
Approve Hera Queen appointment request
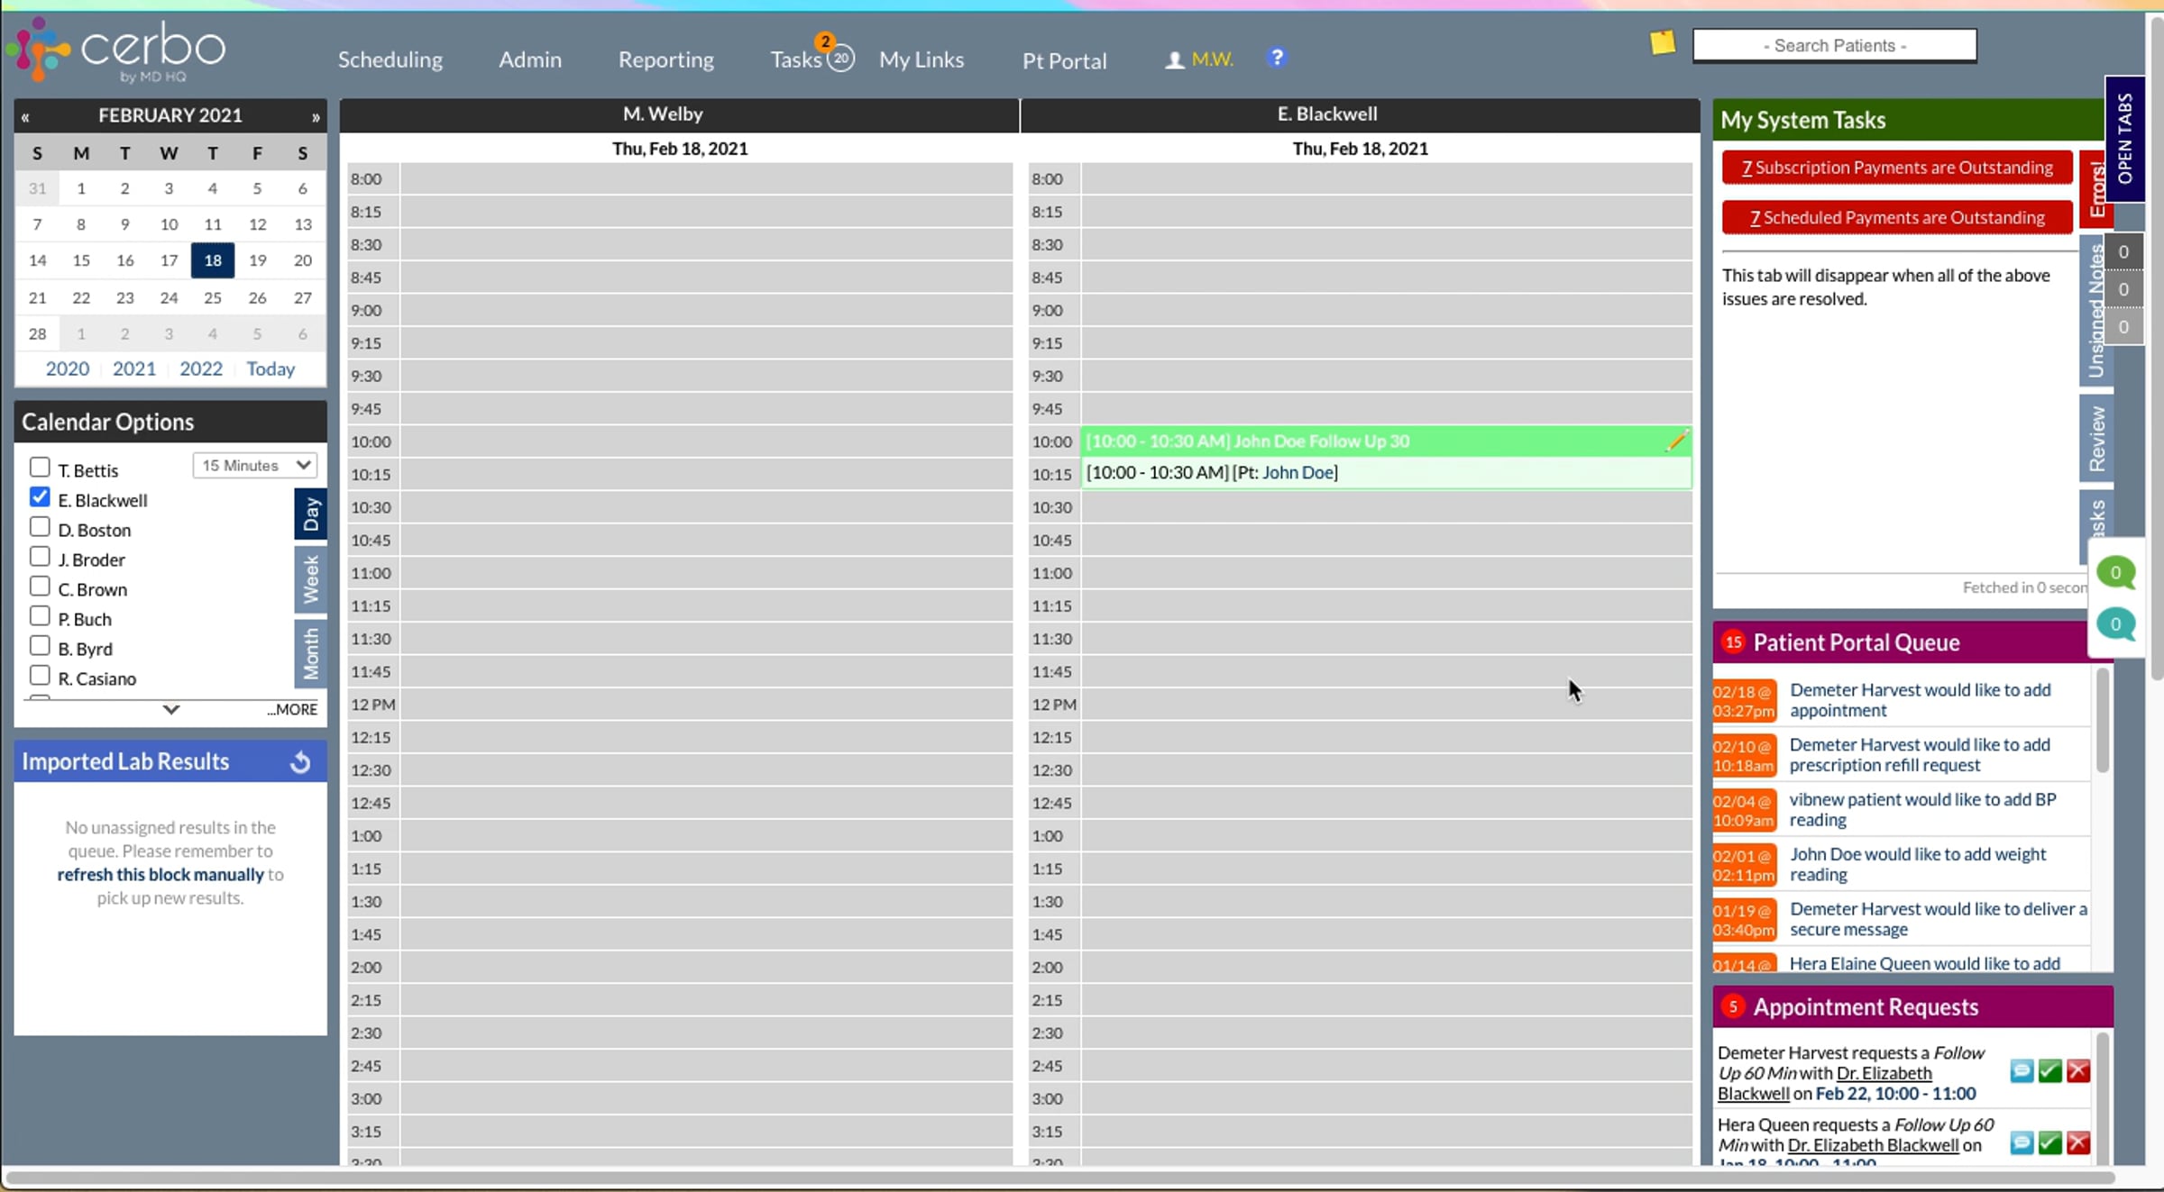tap(2049, 1142)
